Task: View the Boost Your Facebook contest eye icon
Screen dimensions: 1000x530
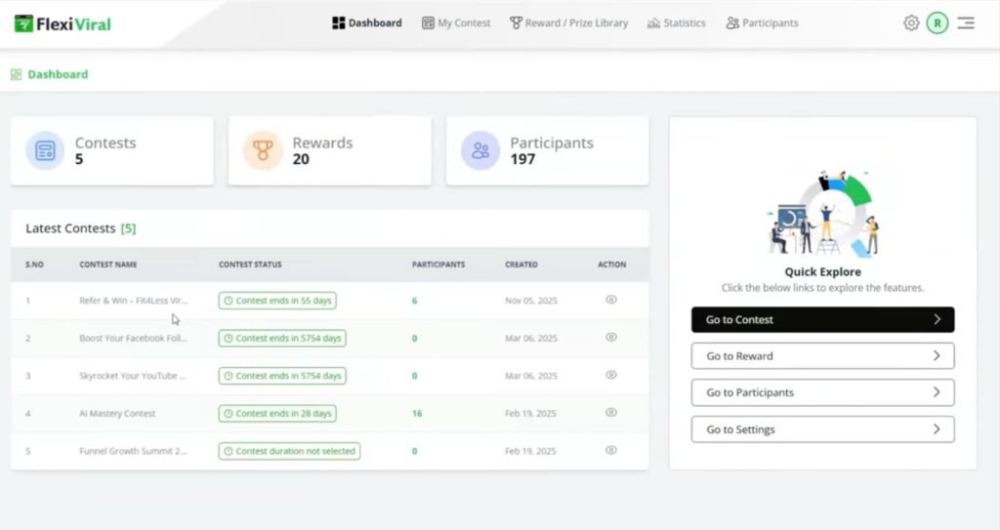Action: (611, 338)
